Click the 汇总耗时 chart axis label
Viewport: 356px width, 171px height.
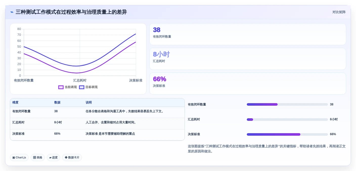(x=80, y=80)
